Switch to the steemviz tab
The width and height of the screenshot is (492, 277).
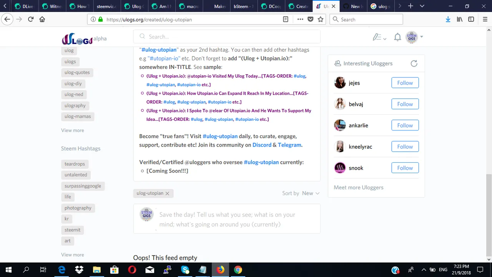(106, 6)
